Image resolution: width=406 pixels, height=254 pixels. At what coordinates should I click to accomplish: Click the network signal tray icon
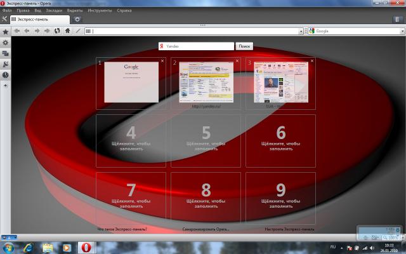[x=365, y=248]
